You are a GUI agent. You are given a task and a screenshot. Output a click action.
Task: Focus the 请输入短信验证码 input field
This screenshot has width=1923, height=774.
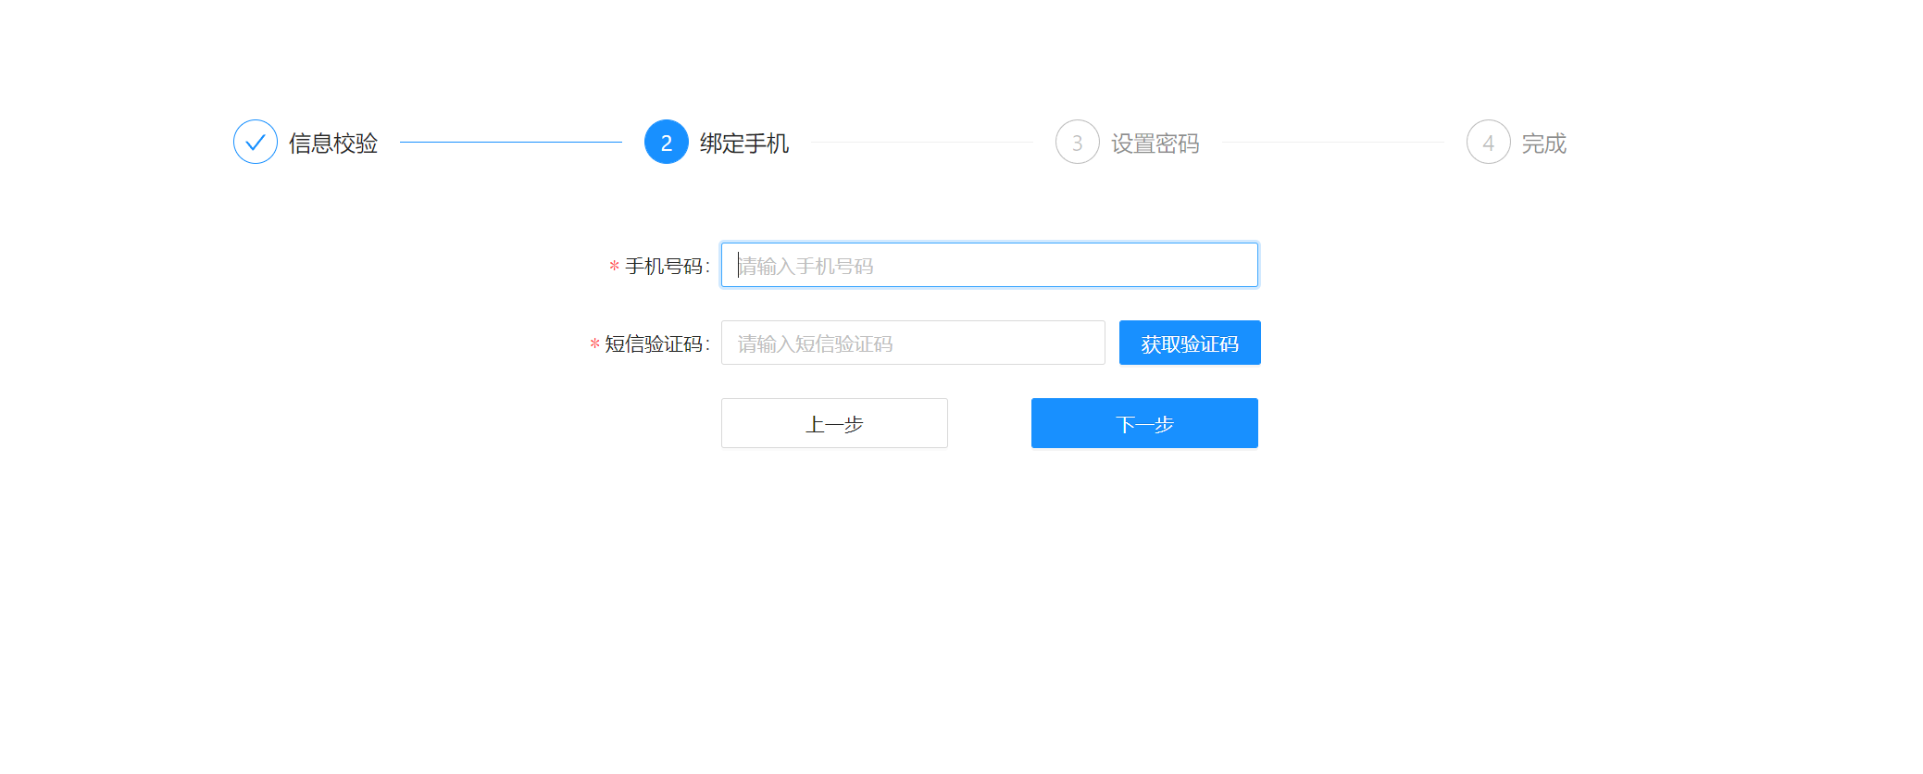tap(913, 343)
